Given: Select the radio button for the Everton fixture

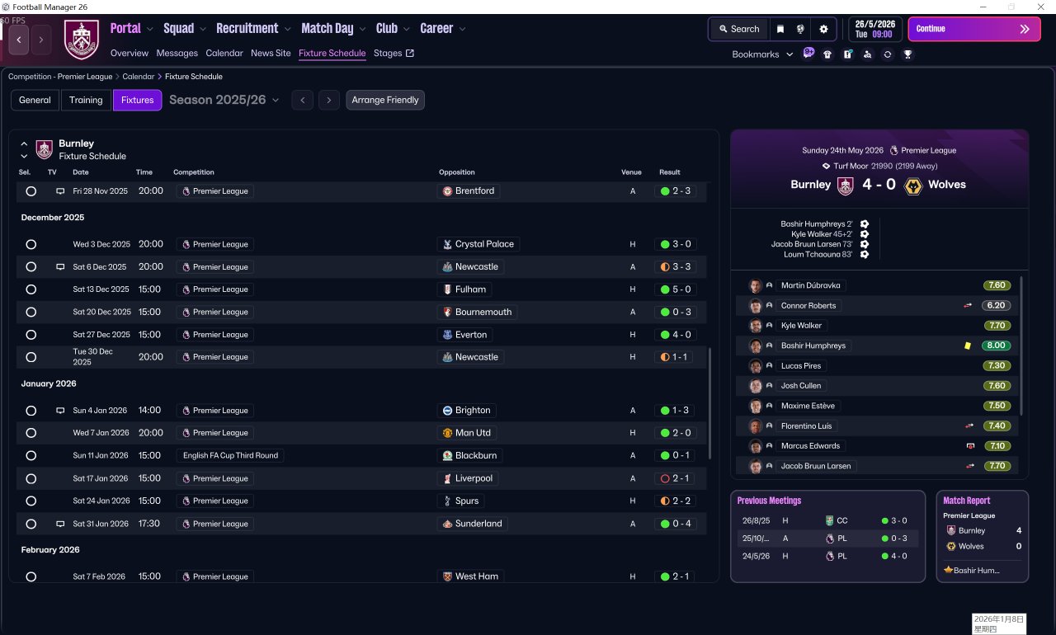Looking at the screenshot, I should (x=31, y=336).
